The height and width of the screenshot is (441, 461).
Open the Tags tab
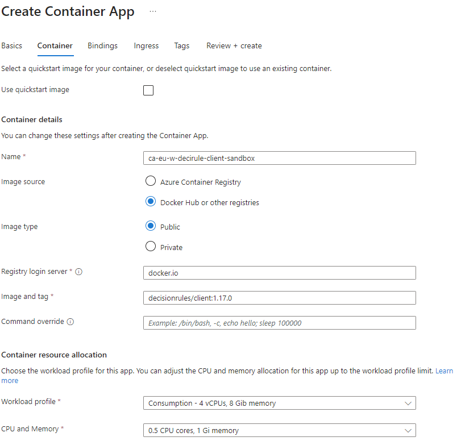(x=182, y=46)
